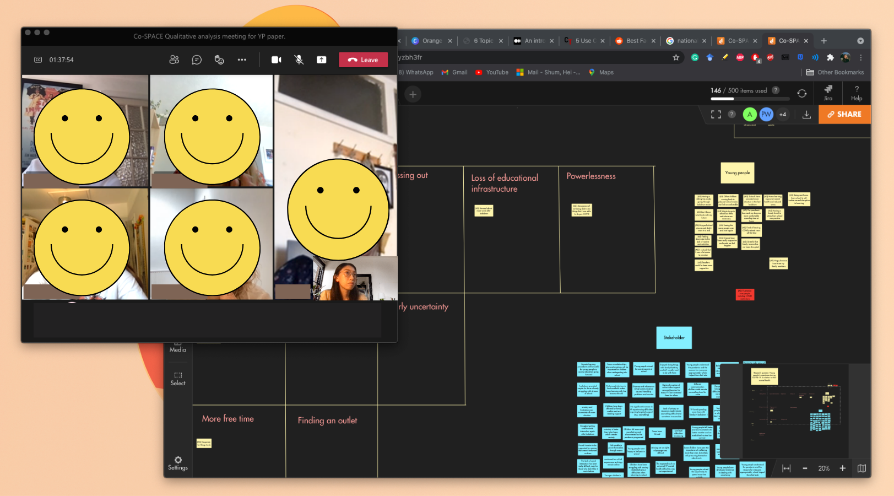Image resolution: width=894 pixels, height=496 pixels.
Task: Select the woman's self-view video thumbnail
Action: [355, 278]
